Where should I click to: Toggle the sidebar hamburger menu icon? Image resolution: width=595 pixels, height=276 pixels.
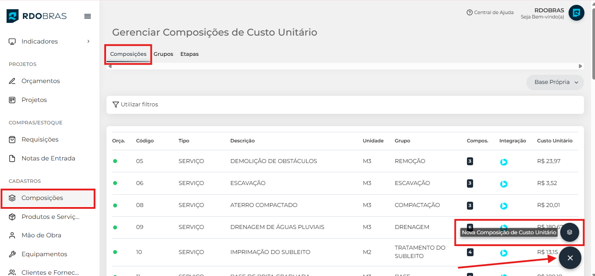(88, 16)
